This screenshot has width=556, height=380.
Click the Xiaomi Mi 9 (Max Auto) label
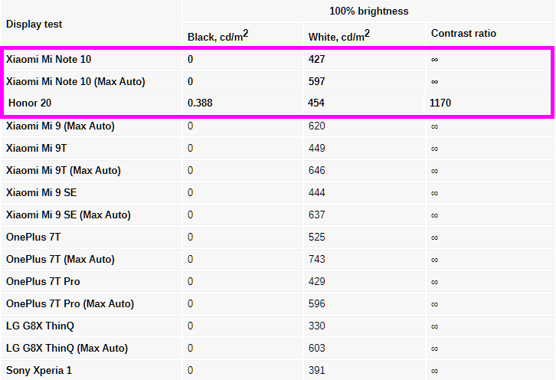[x=61, y=126]
